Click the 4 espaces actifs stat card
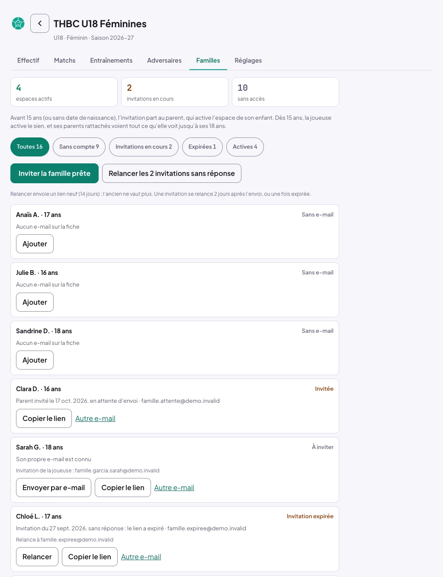Image resolution: width=443 pixels, height=577 pixels. [x=64, y=92]
